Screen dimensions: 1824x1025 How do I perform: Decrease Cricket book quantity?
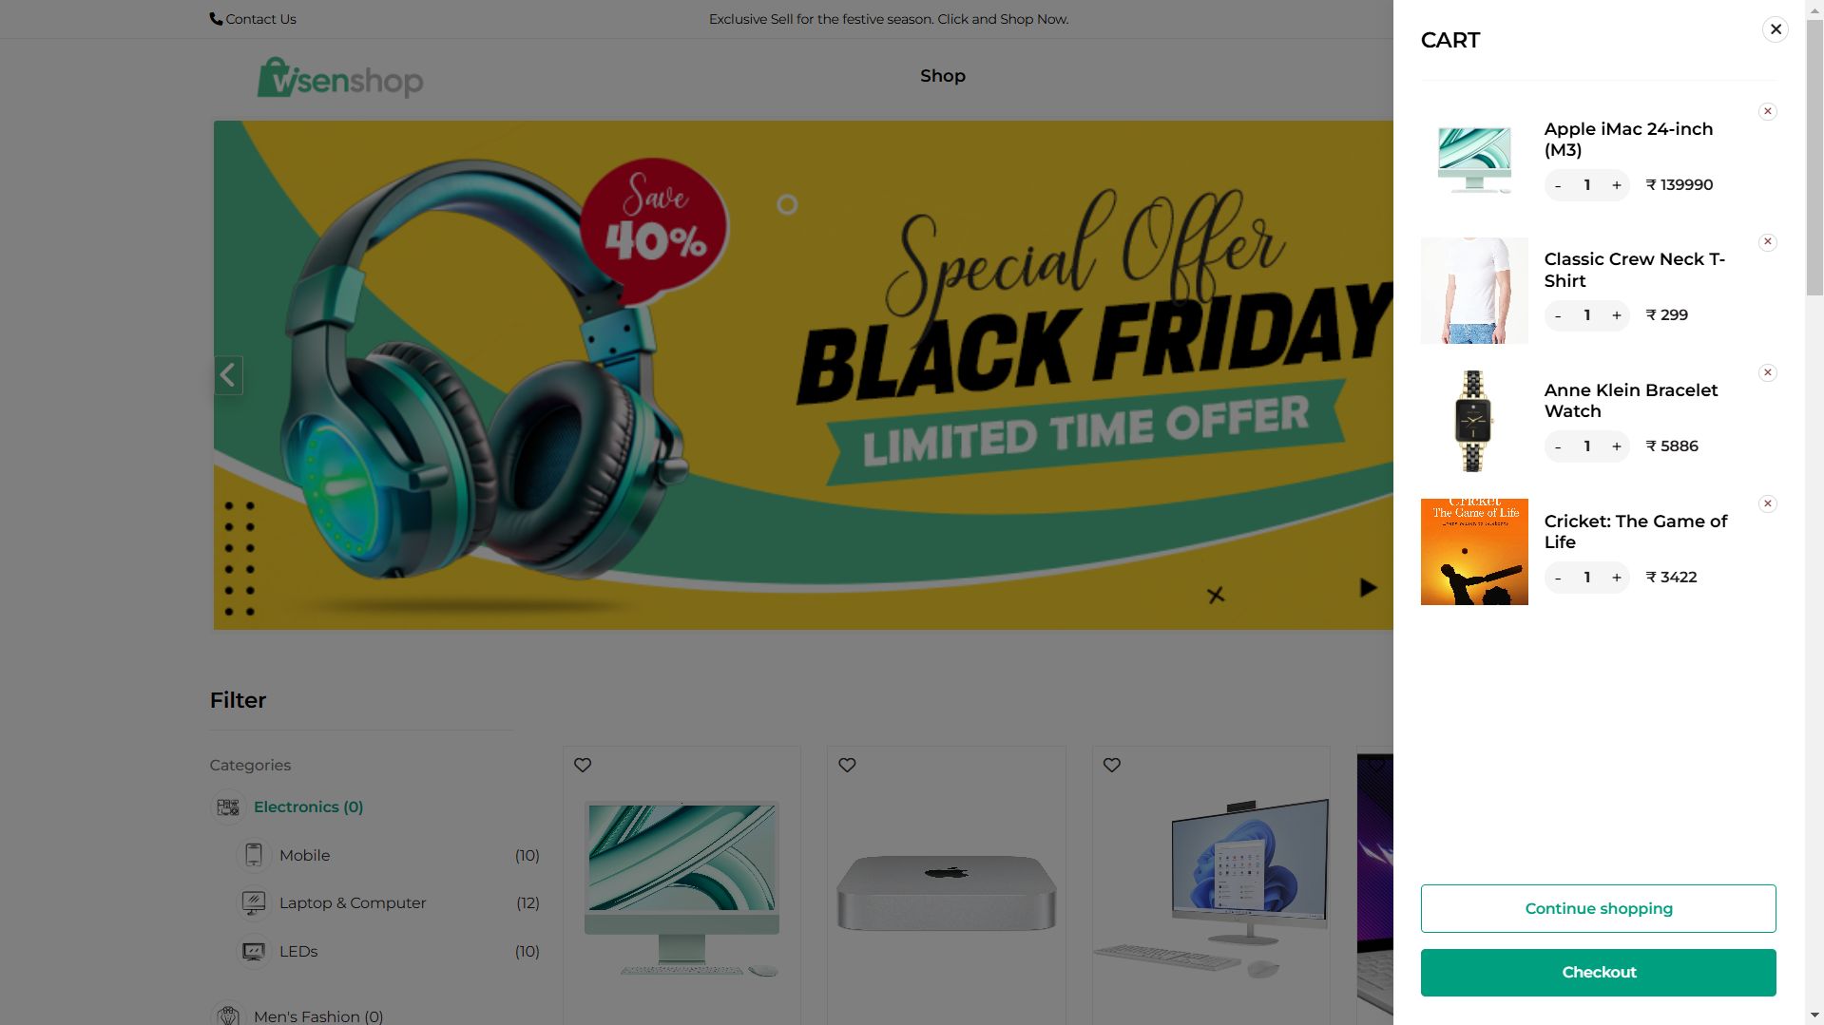(1557, 578)
